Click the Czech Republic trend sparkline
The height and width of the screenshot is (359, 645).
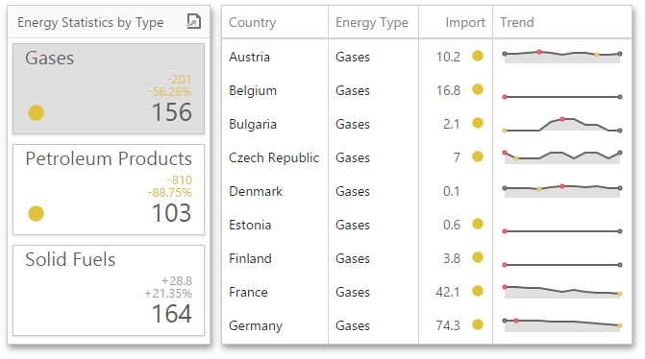click(x=562, y=157)
